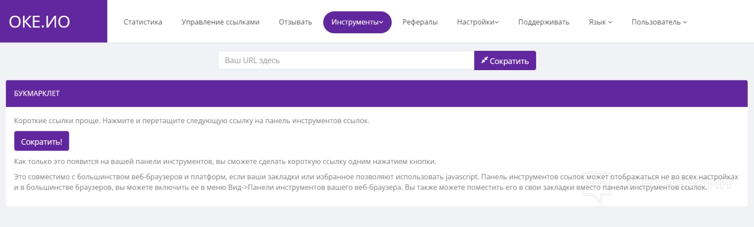Expand the Пользователь user menu
Viewport: 754px width, 227px height.
(659, 22)
